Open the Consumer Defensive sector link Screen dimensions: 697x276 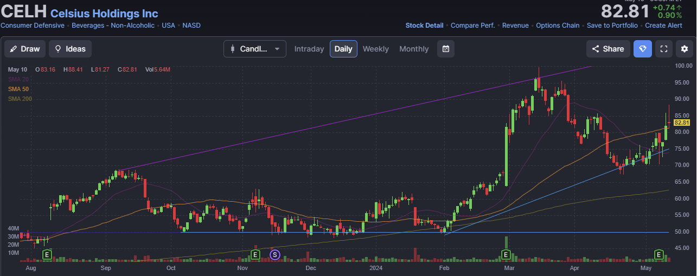[32, 25]
